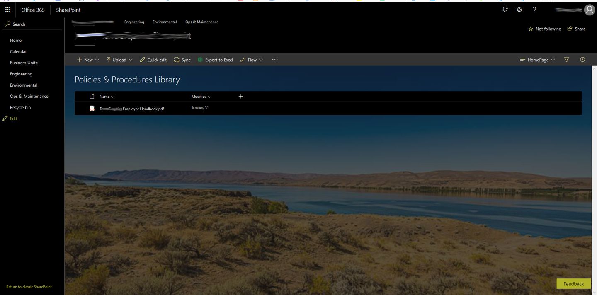
Task: Click the Flow icon in the toolbar
Action: coord(243,60)
